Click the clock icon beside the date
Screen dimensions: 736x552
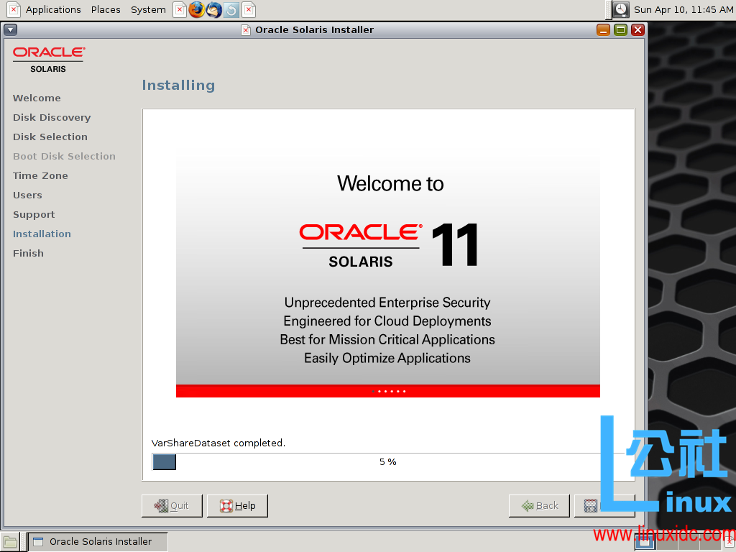(621, 9)
